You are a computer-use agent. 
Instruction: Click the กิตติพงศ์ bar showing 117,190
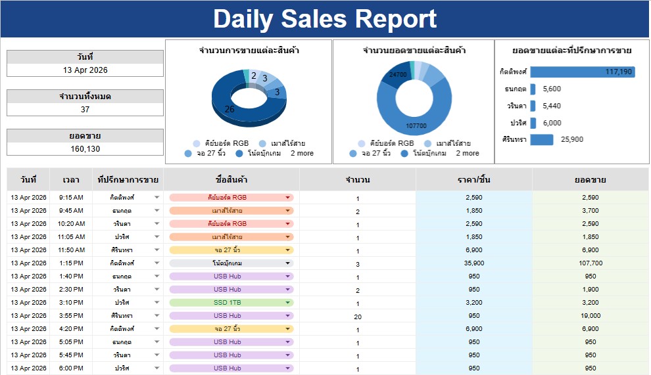tap(582, 72)
